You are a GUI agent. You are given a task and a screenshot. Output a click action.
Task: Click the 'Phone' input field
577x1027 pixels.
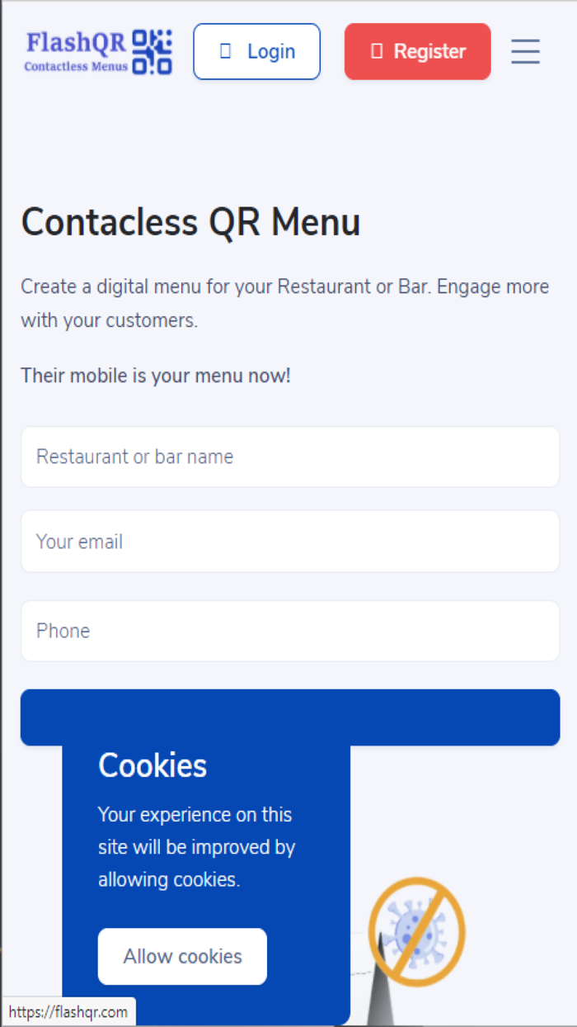(x=289, y=631)
